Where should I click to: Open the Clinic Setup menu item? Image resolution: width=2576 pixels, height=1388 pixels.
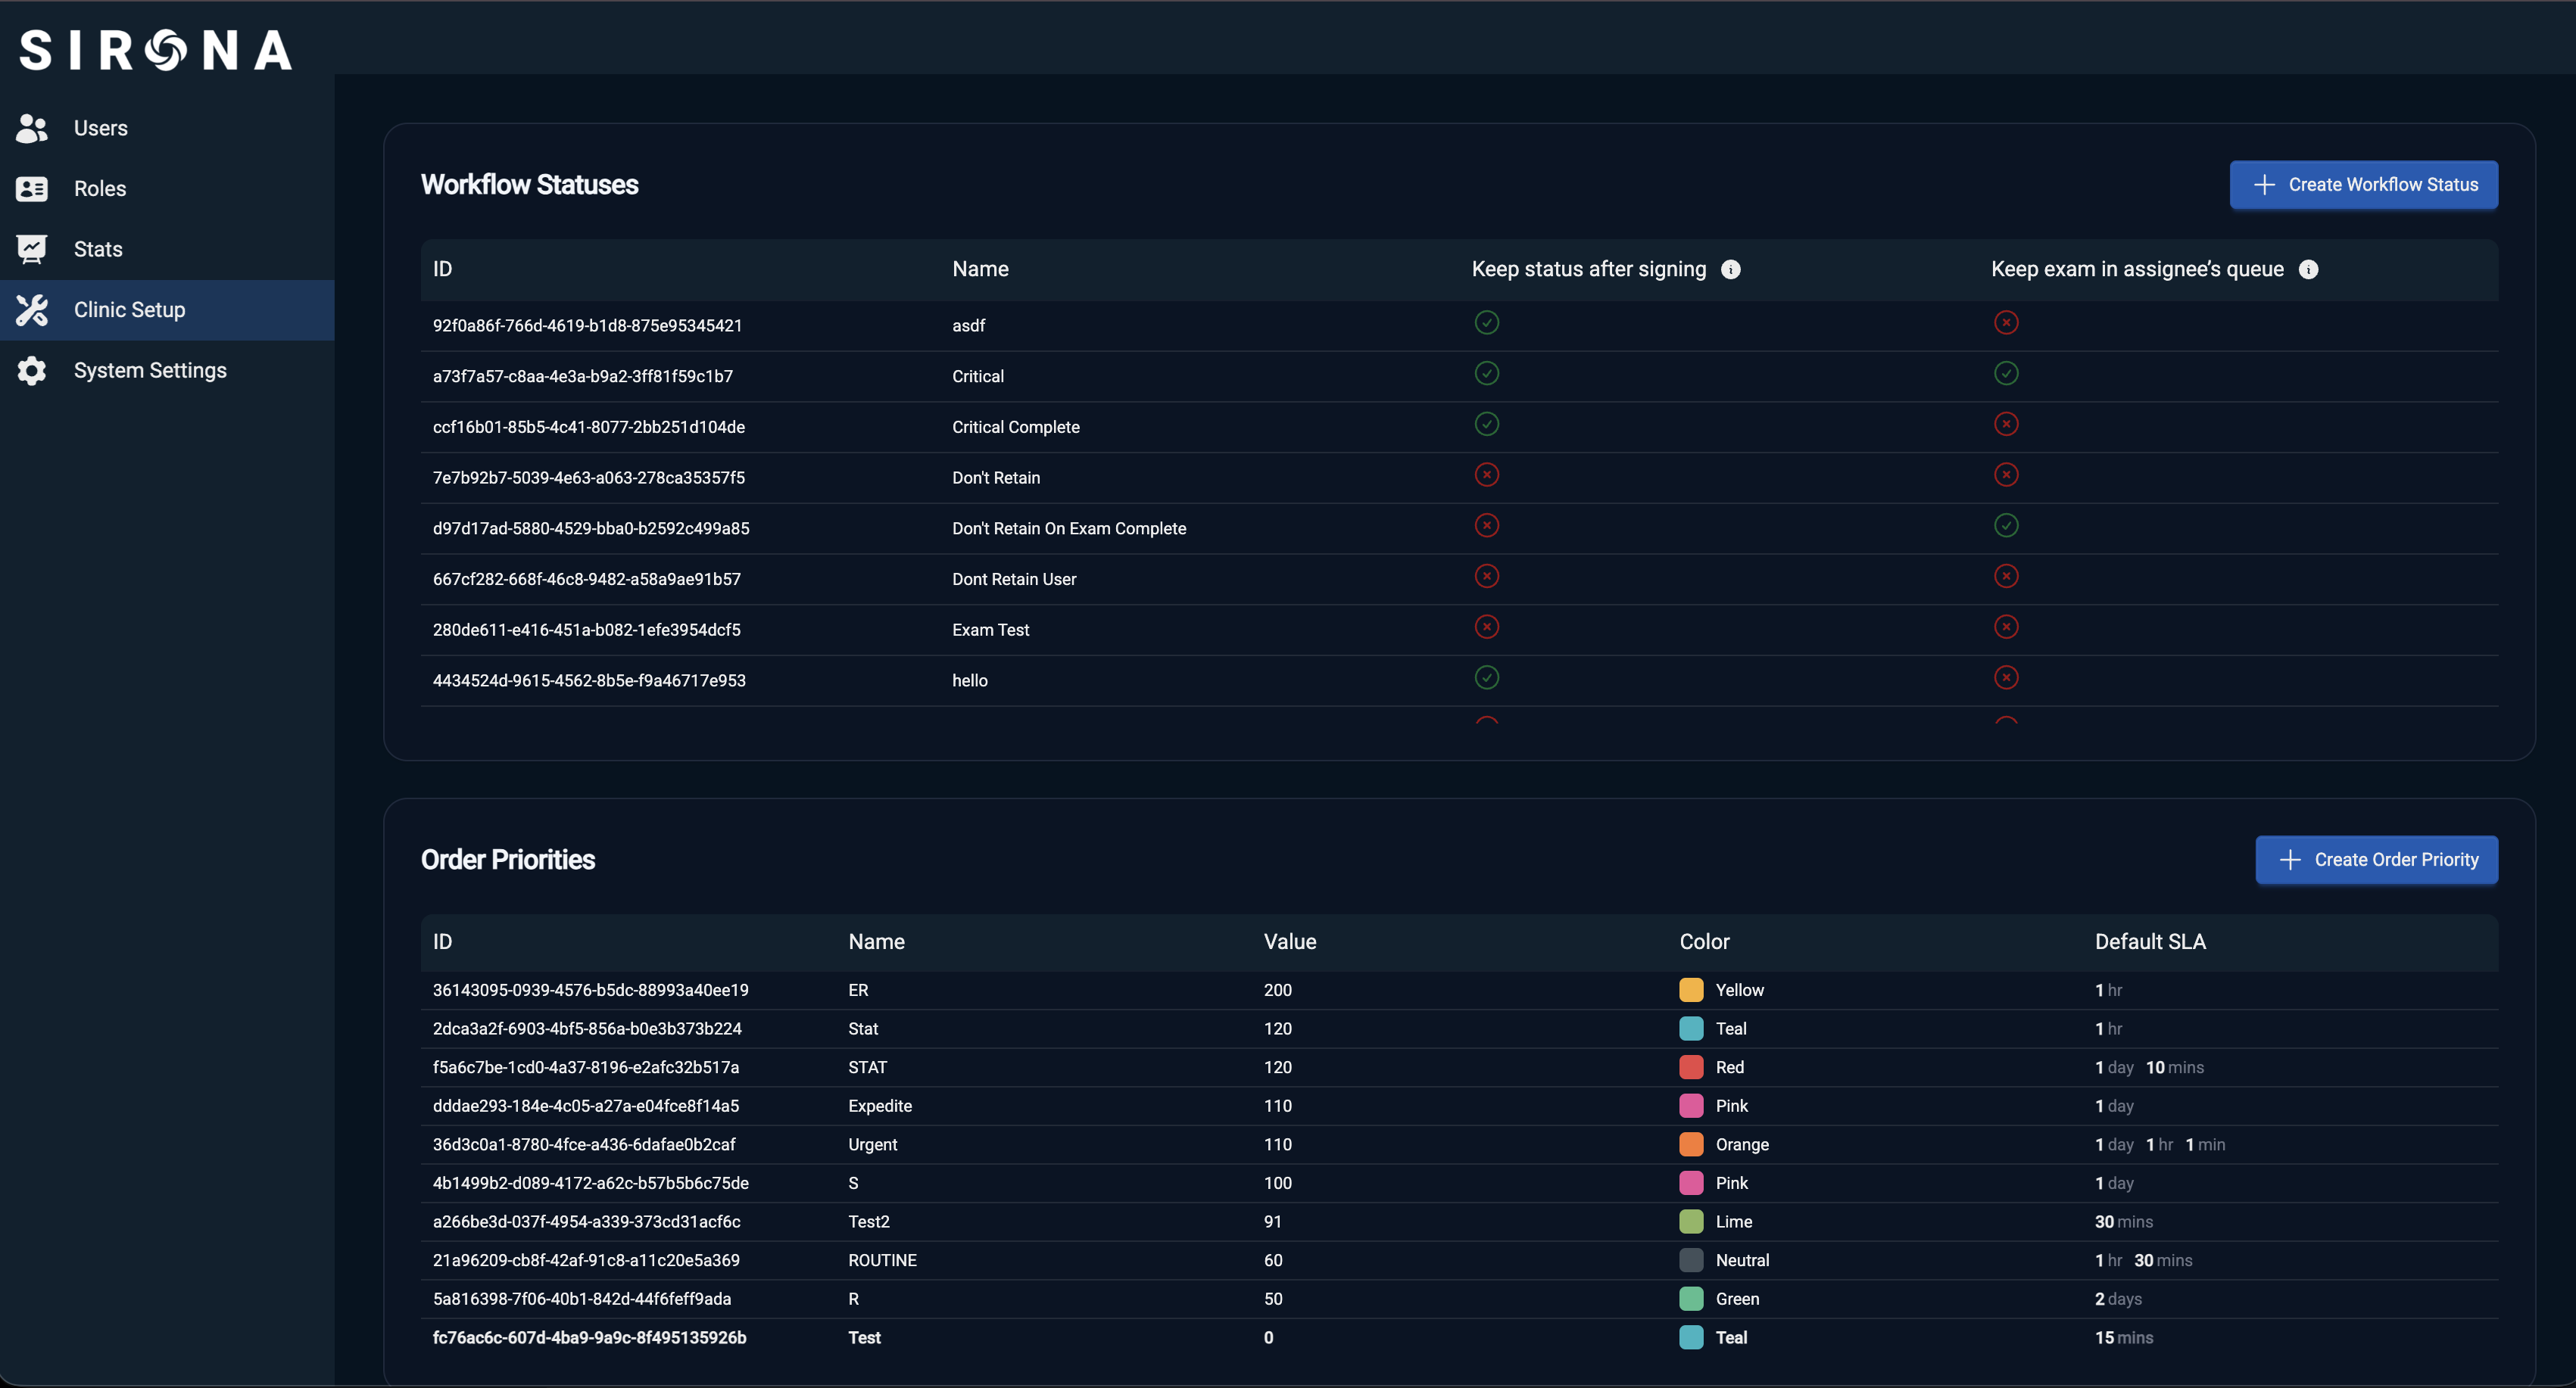[x=167, y=310]
